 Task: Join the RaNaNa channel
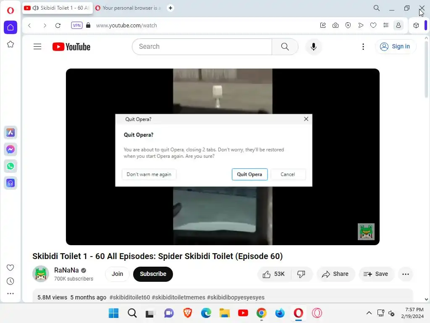pos(117,274)
